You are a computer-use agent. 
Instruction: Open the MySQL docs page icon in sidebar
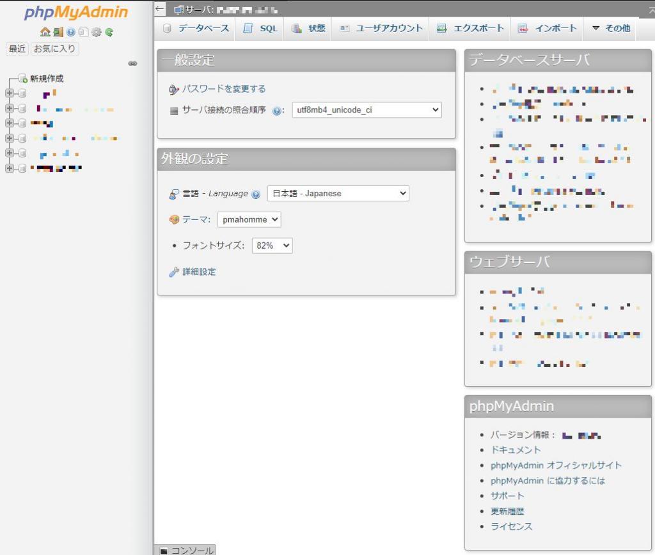coord(84,32)
